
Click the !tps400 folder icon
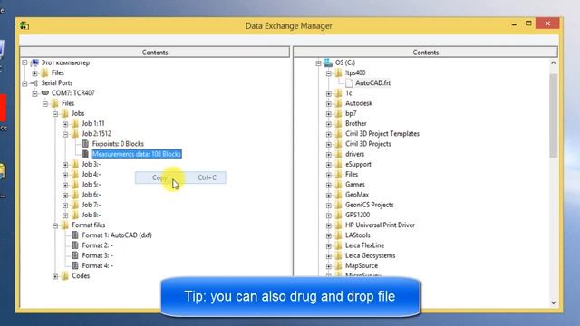338,72
